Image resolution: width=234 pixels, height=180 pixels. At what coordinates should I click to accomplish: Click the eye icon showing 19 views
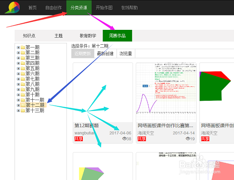pos(188,138)
